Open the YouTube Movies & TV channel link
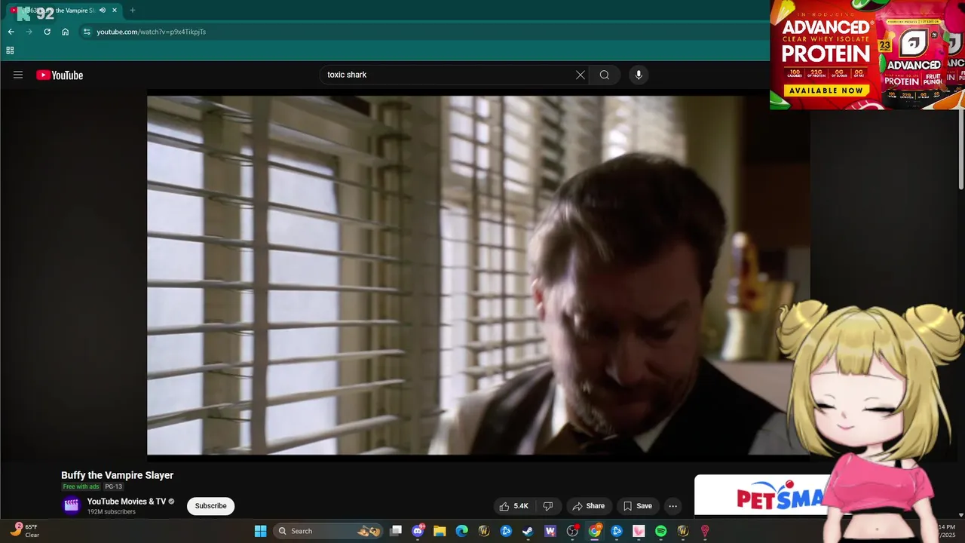965x543 pixels. coord(127,502)
